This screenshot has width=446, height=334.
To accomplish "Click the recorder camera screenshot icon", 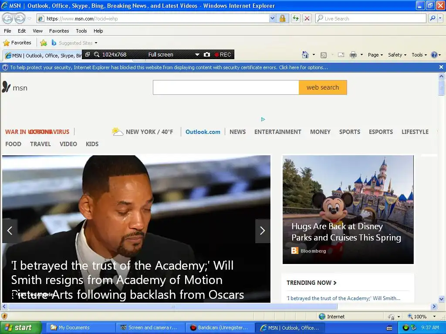I will click(x=207, y=54).
